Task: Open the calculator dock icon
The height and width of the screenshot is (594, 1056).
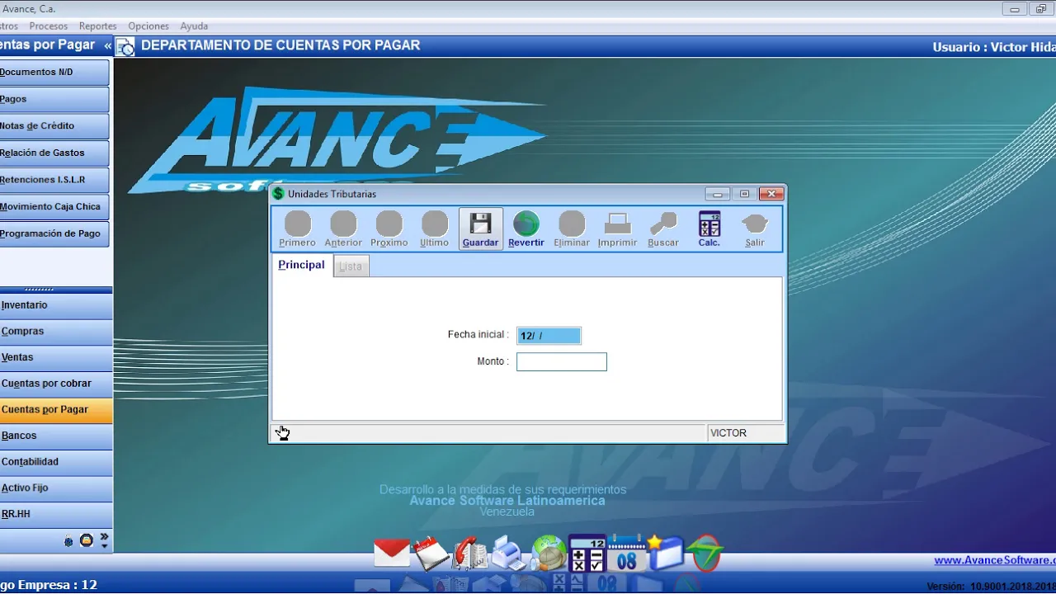Action: [587, 554]
